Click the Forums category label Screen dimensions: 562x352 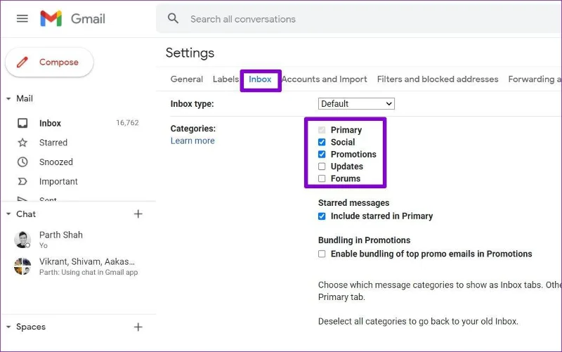(x=346, y=178)
